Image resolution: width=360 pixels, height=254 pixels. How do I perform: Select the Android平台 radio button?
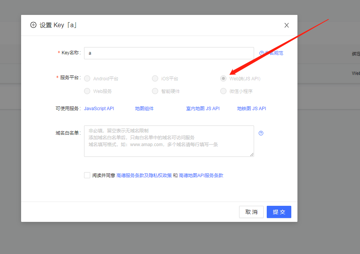[87, 78]
